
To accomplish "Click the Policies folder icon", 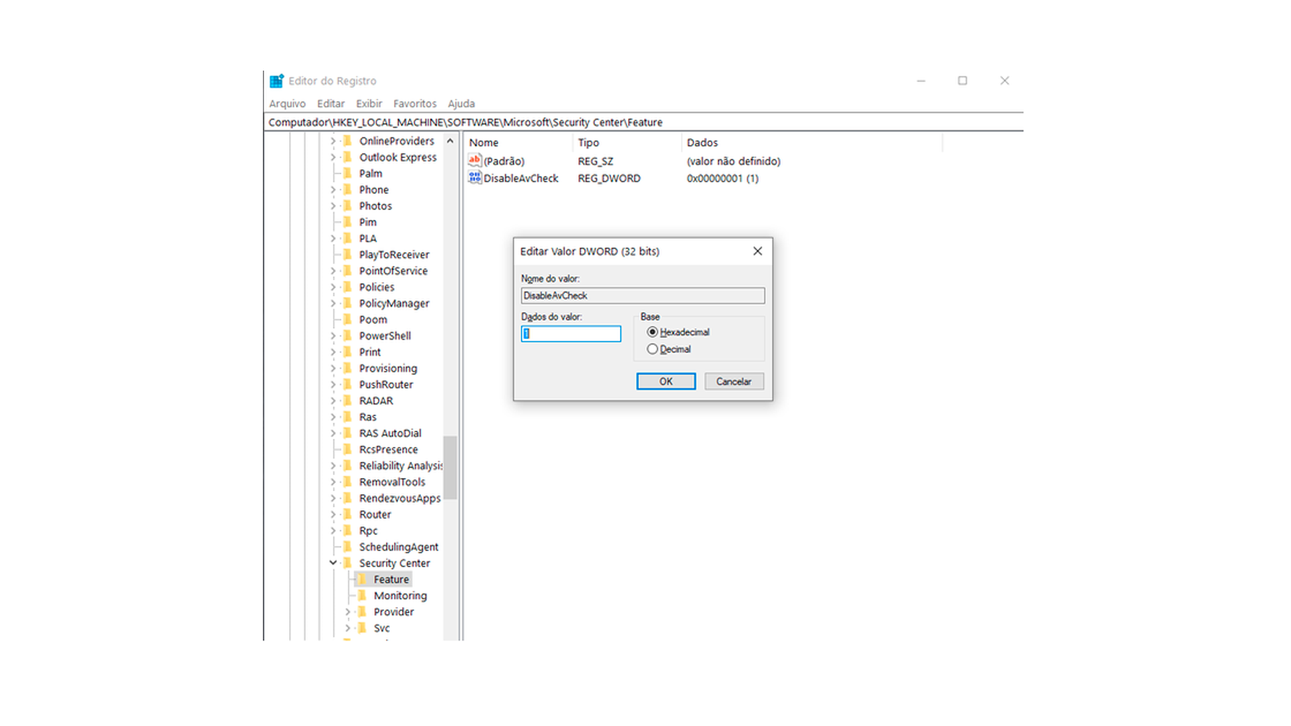I will (x=348, y=287).
